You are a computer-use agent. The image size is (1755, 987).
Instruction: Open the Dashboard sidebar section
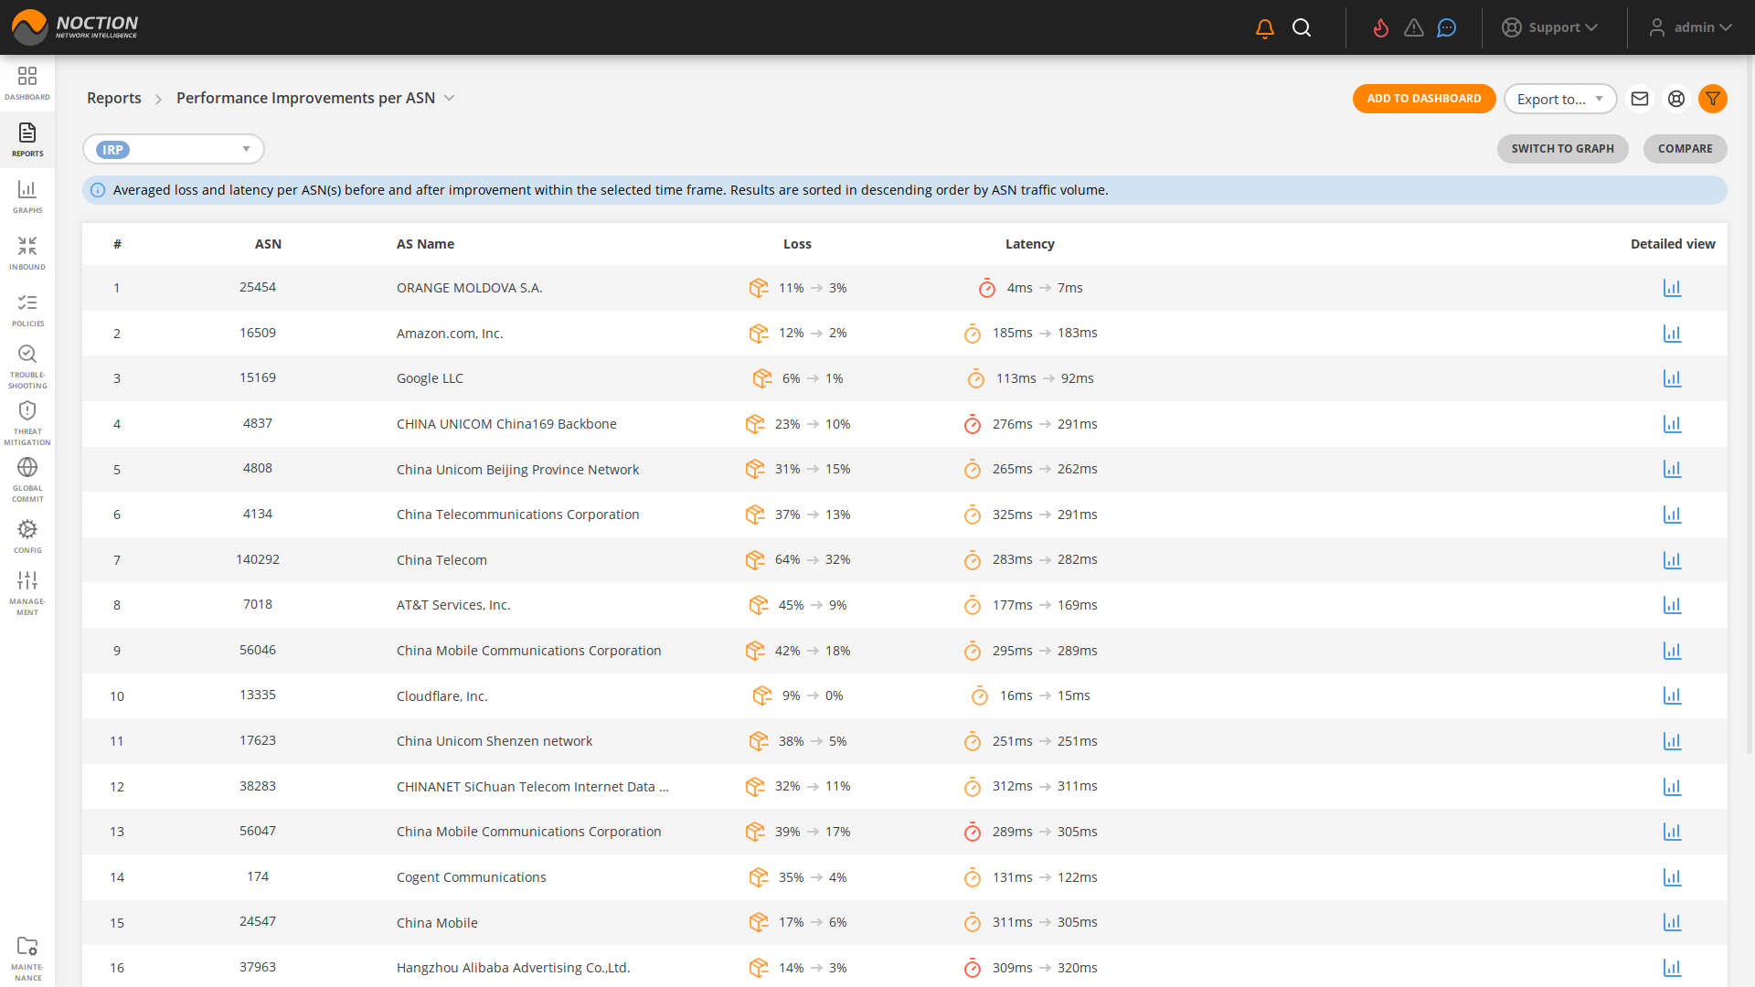[27, 82]
